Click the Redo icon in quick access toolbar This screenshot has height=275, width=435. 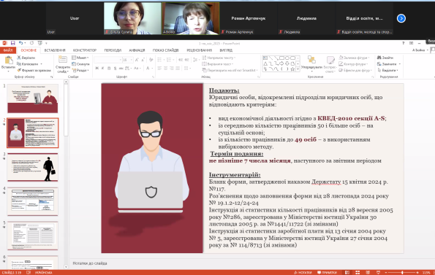(x=31, y=43)
